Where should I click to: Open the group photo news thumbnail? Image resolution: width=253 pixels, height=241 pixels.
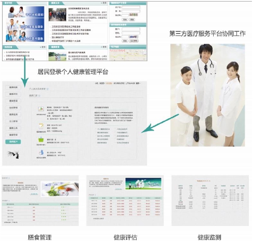(x=57, y=15)
